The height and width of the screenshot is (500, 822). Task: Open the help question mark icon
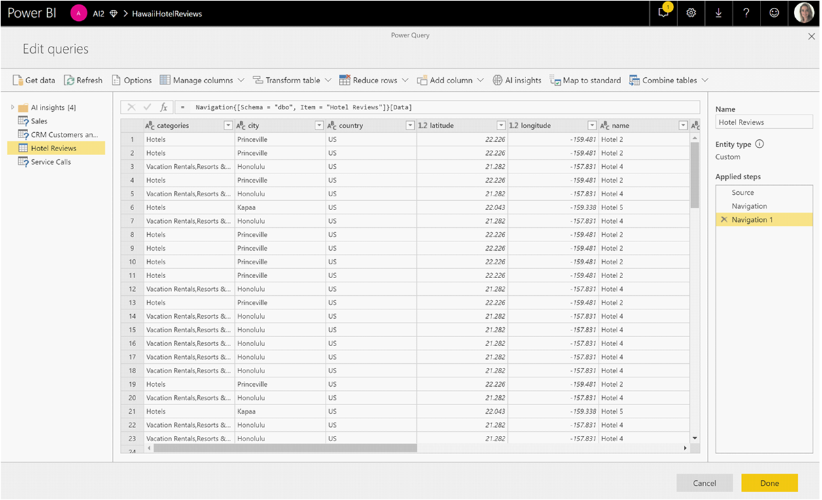pos(746,13)
